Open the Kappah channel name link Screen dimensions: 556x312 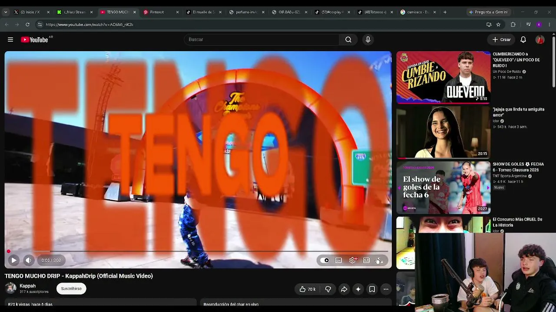pos(27,286)
